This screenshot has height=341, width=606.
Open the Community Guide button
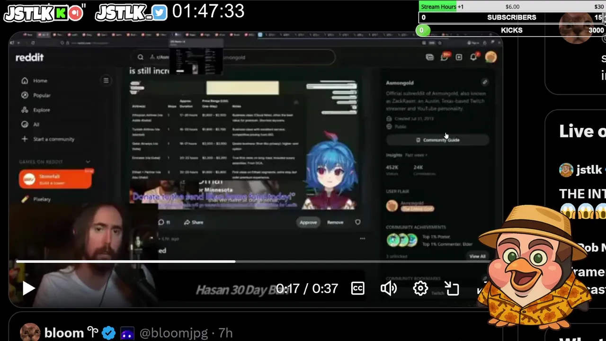(437, 140)
